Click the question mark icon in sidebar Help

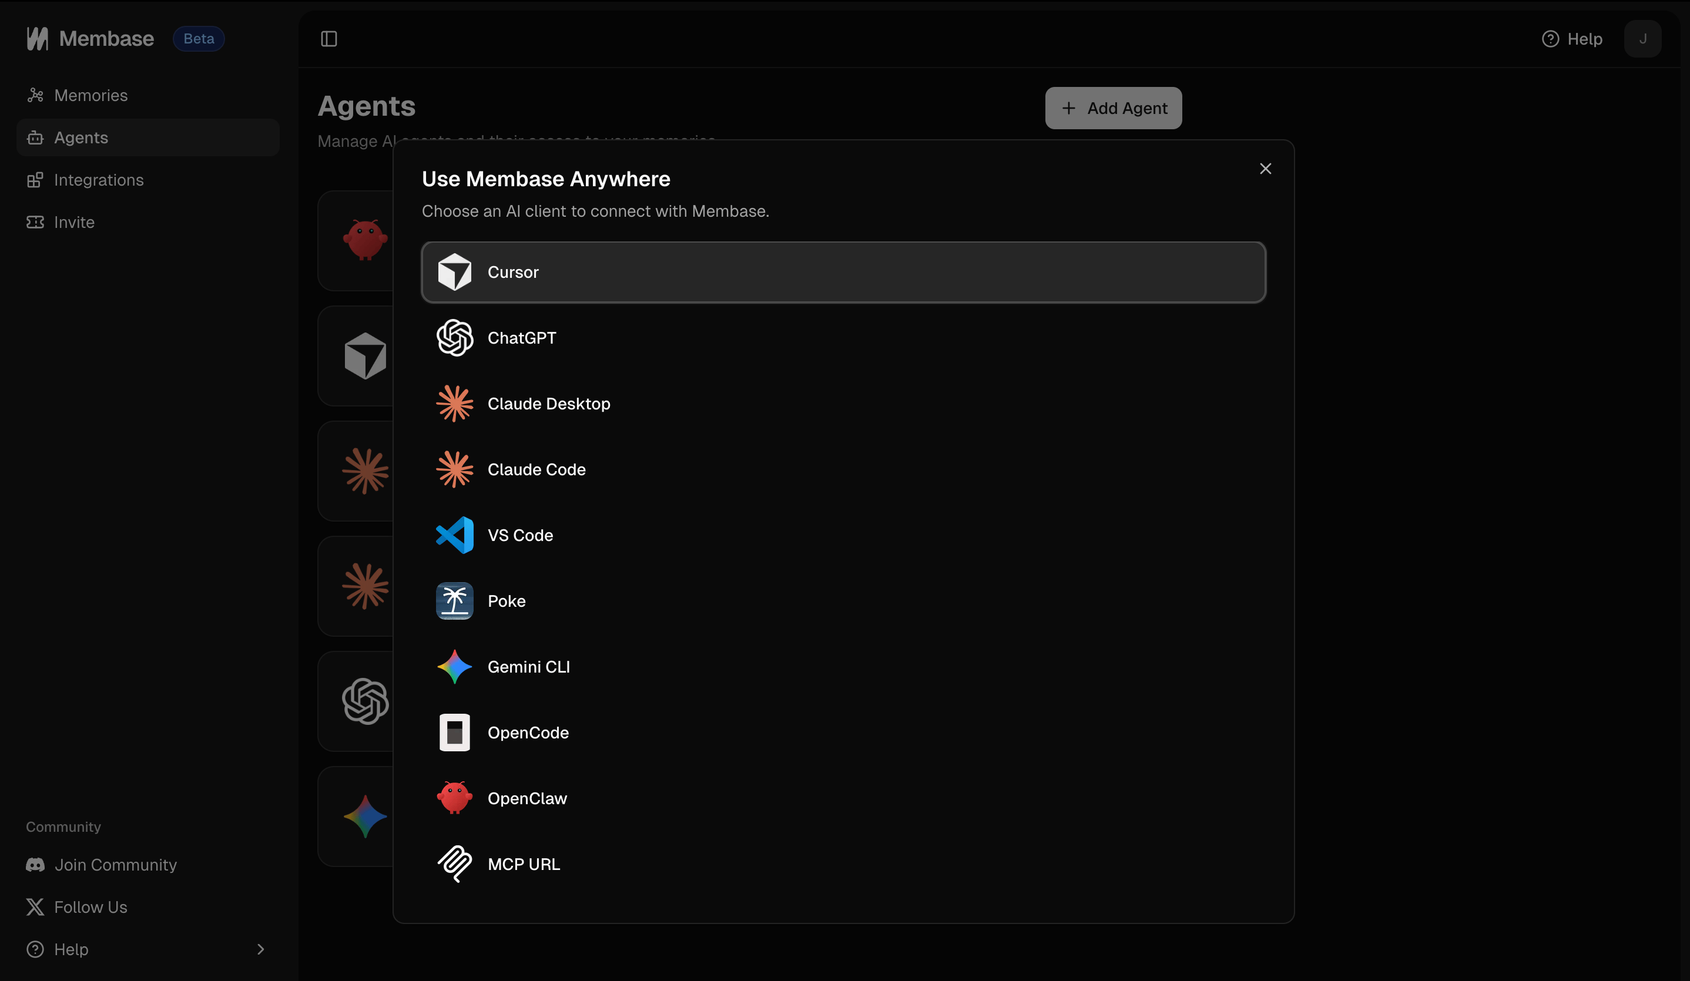point(35,949)
